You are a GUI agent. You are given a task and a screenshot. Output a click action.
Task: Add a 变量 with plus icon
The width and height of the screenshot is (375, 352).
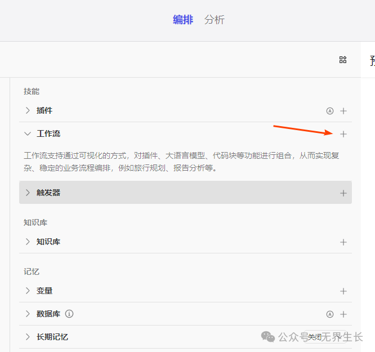pos(343,291)
